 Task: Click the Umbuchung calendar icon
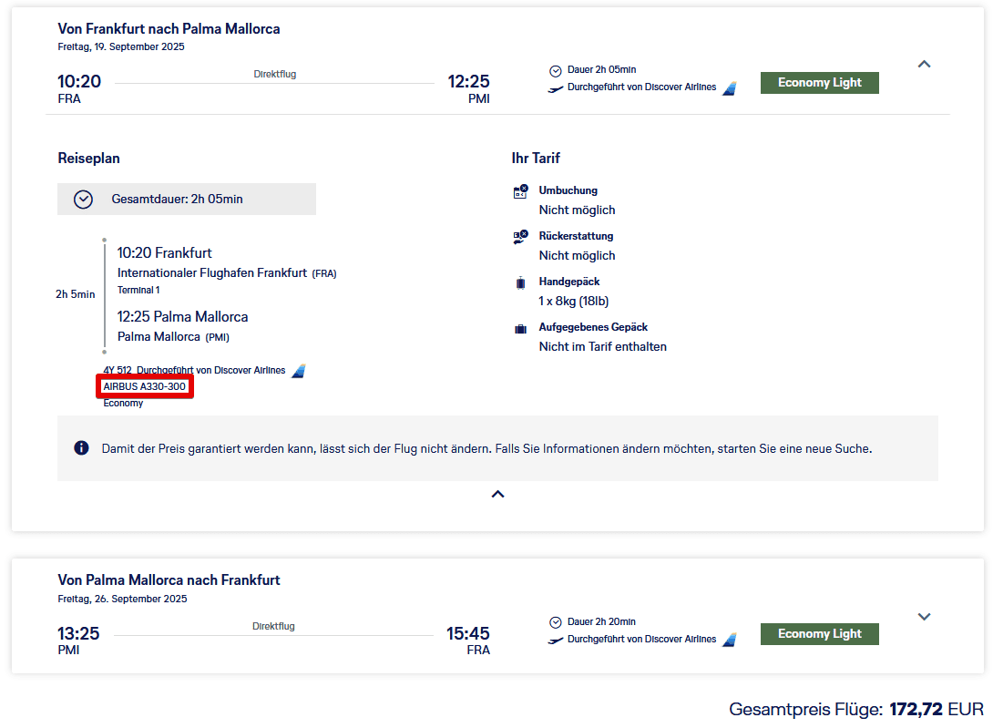pos(521,191)
